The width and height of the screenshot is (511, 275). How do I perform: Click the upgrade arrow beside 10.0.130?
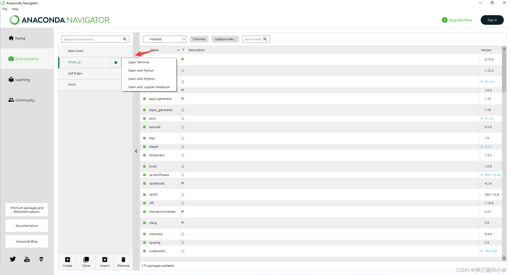pyautogui.click(x=481, y=251)
